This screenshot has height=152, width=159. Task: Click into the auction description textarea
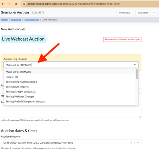[71, 111]
